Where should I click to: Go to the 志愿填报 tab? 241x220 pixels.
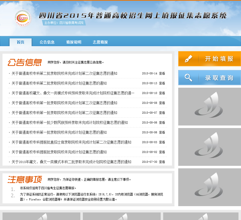[x=100, y=42]
